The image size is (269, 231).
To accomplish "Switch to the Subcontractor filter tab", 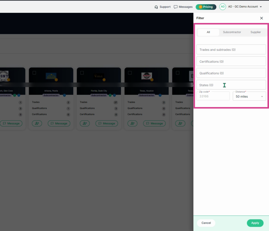I will (x=232, y=32).
